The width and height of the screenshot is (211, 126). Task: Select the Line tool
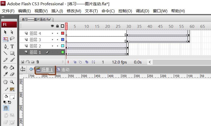pyautogui.click(x=5, y=53)
